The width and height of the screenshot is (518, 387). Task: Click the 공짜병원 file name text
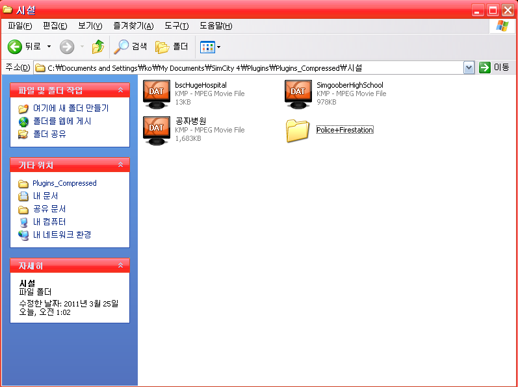click(190, 121)
